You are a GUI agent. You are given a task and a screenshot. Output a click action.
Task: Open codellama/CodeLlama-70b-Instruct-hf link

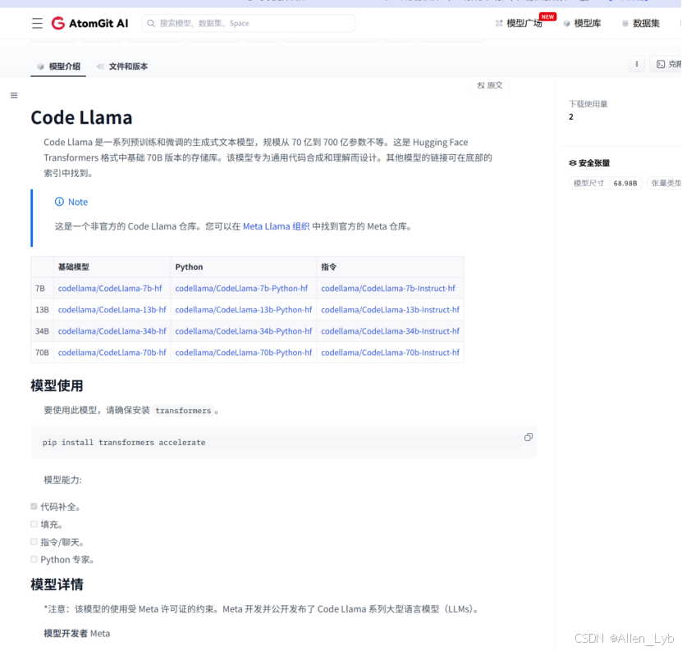[390, 353]
